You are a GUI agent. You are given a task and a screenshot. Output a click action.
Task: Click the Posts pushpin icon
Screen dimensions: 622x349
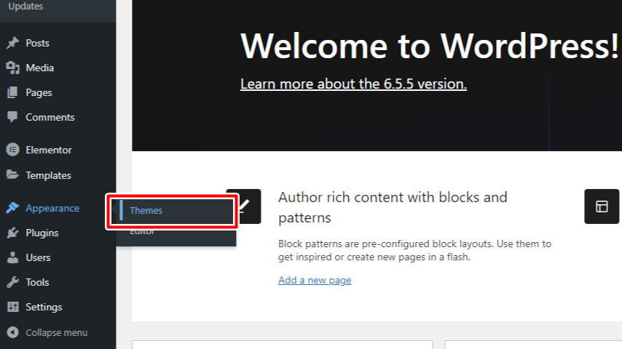click(x=12, y=43)
